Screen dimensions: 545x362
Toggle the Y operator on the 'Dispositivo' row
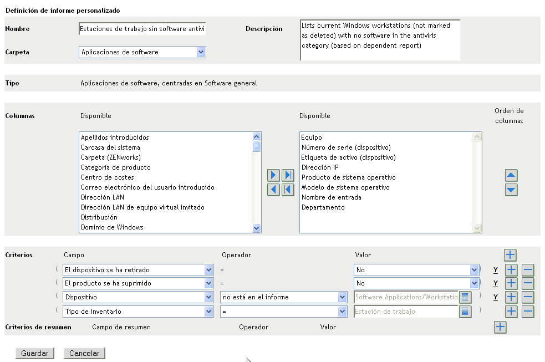pos(496,297)
